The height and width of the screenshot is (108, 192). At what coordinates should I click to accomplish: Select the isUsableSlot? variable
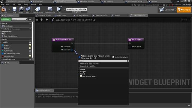9,56
